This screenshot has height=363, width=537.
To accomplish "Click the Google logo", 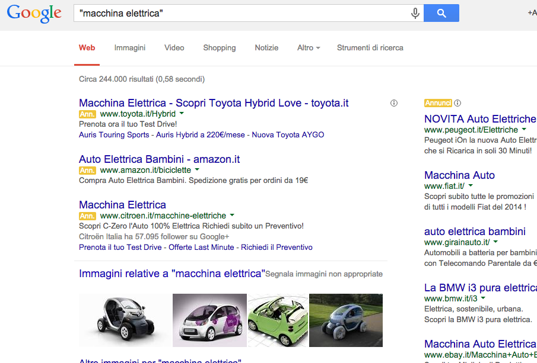I will [34, 14].
